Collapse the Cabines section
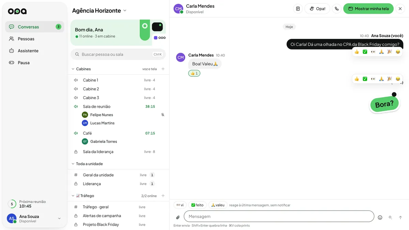 point(73,69)
